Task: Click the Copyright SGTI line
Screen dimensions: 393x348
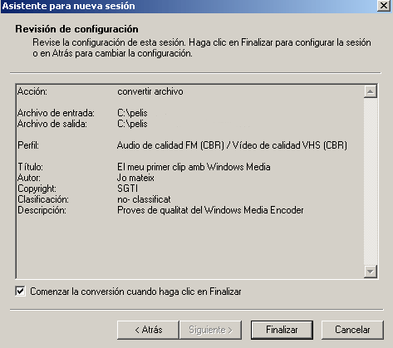Action: pos(77,189)
